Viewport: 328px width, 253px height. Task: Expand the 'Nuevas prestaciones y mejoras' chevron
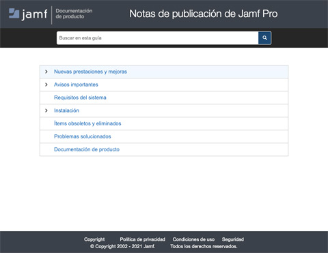tap(46, 72)
